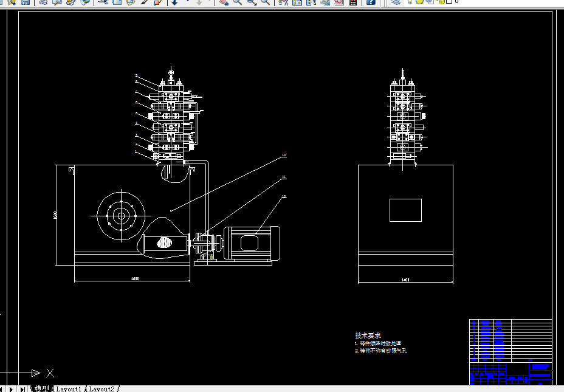This screenshot has height=392, width=564.
Task: Toggle freeze/thaw sun for layer 0
Action: 419,1
